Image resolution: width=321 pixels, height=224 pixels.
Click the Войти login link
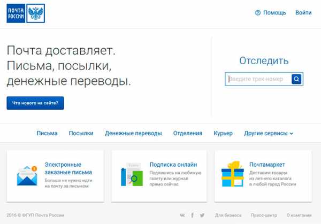tap(303, 13)
